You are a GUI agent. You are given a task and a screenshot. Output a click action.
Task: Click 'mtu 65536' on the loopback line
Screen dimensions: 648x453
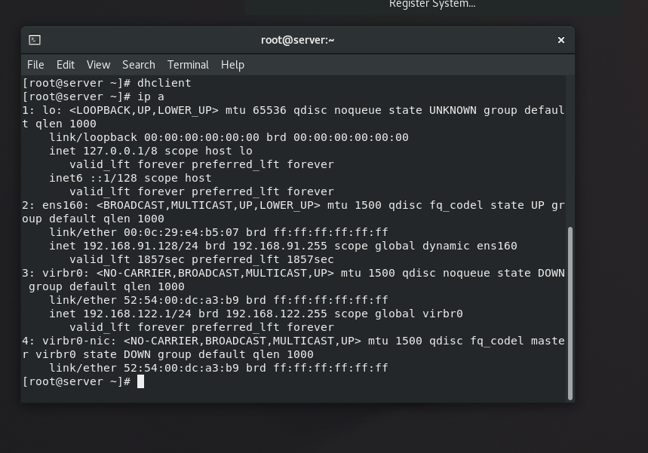coord(256,110)
